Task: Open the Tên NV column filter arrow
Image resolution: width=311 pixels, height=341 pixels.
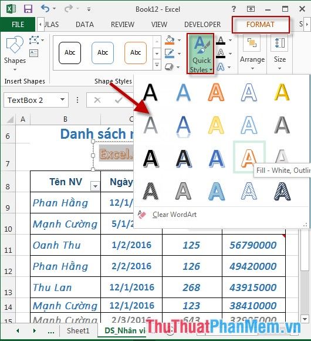Action: point(95,186)
